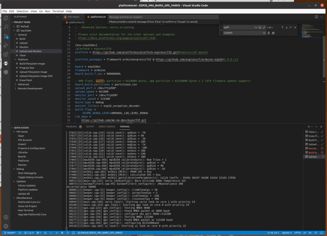Click the PlatformIO Upload arrow in the status bar
The width and height of the screenshot is (327, 236).
click(56, 233)
